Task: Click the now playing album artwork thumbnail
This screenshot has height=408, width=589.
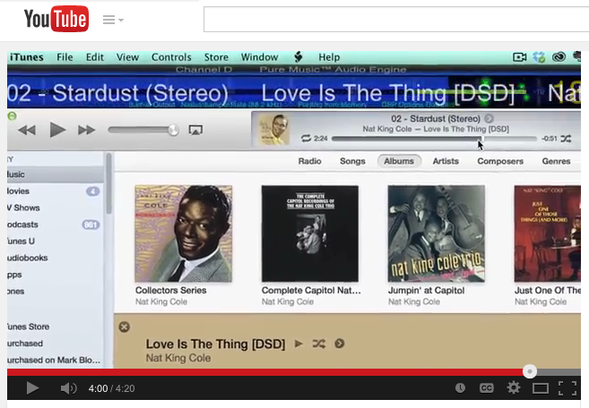Action: (x=273, y=130)
